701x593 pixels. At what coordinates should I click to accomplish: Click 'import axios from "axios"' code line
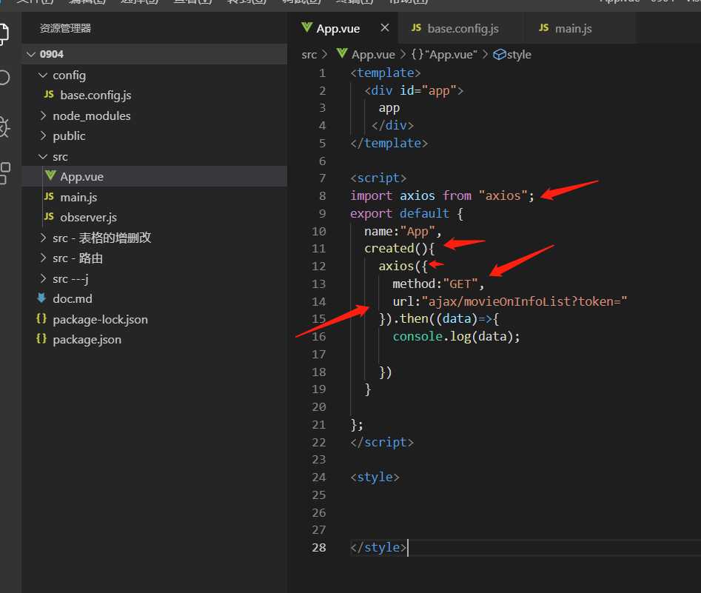click(442, 195)
